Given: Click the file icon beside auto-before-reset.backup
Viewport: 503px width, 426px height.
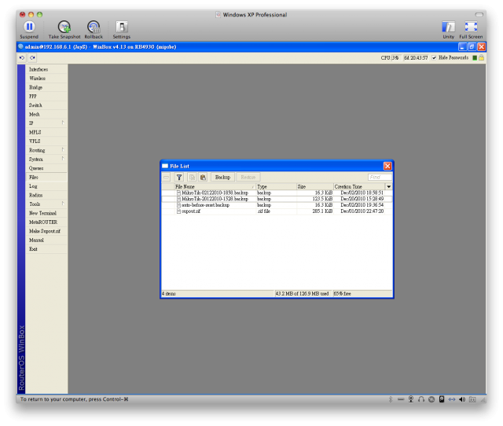Looking at the screenshot, I should pyautogui.click(x=178, y=205).
